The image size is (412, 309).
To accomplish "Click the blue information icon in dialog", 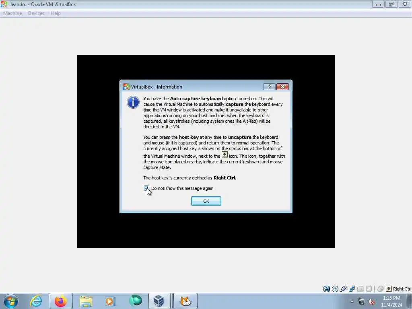I will coord(133,102).
